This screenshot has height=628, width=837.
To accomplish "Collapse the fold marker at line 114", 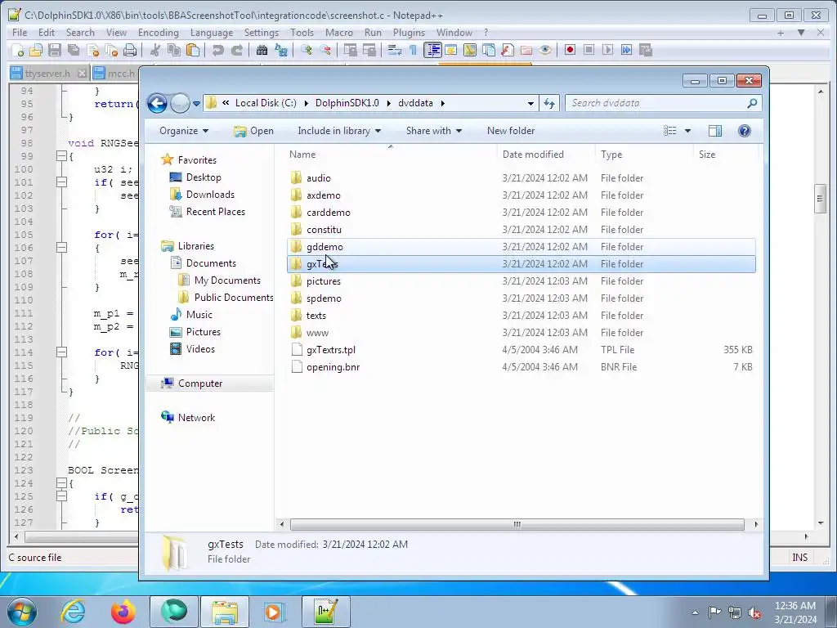I will (x=61, y=352).
